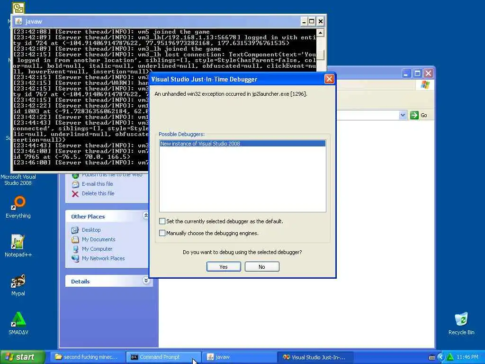Open the Explorer address bar dropdown
The image size is (485, 364).
click(403, 116)
